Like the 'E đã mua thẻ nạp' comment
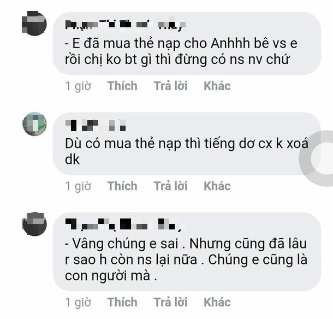 tap(122, 86)
